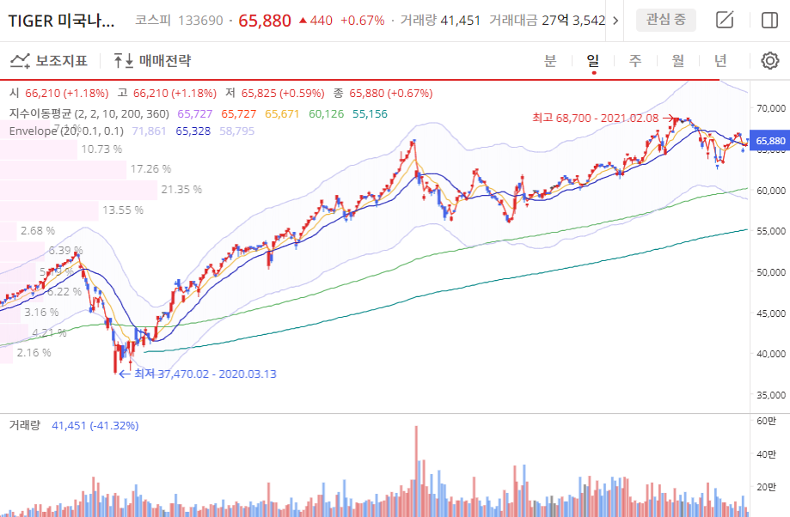Click Envelope middle value 65,328
Screen dimensions: 790x517
193,131
